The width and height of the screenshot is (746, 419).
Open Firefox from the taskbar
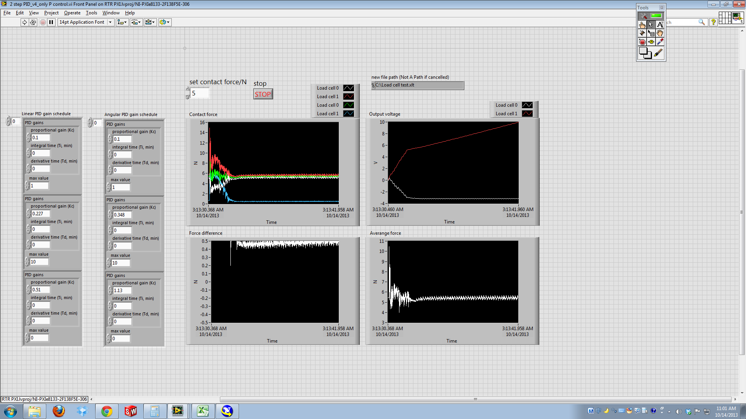coord(59,411)
